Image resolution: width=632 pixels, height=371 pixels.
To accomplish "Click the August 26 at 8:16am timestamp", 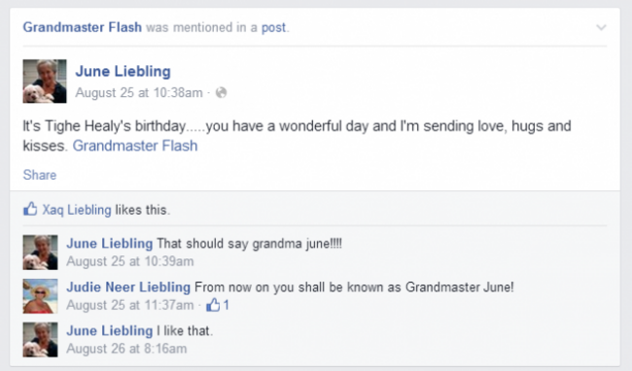I will [x=126, y=349].
